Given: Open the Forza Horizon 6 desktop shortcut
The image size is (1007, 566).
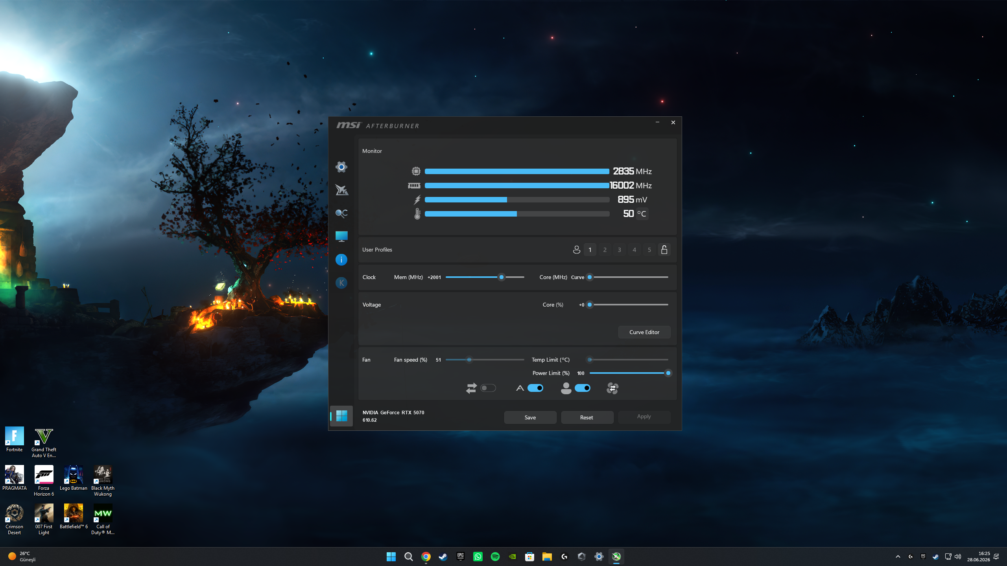Looking at the screenshot, I should (44, 481).
